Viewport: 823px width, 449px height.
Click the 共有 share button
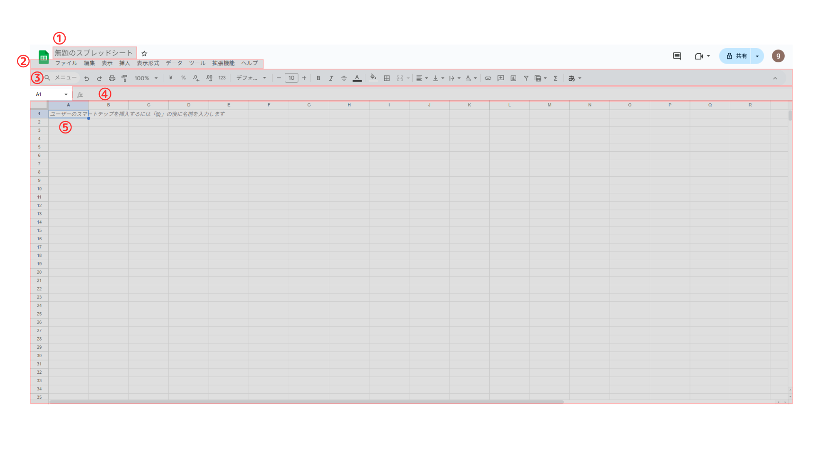pos(735,56)
